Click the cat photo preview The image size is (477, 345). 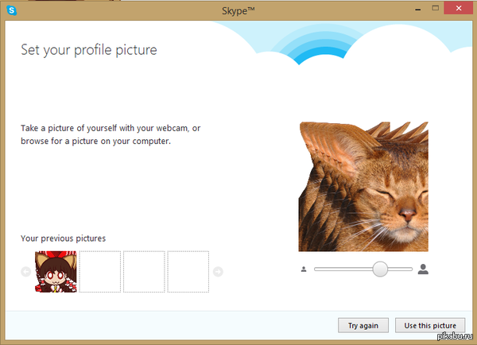point(363,187)
